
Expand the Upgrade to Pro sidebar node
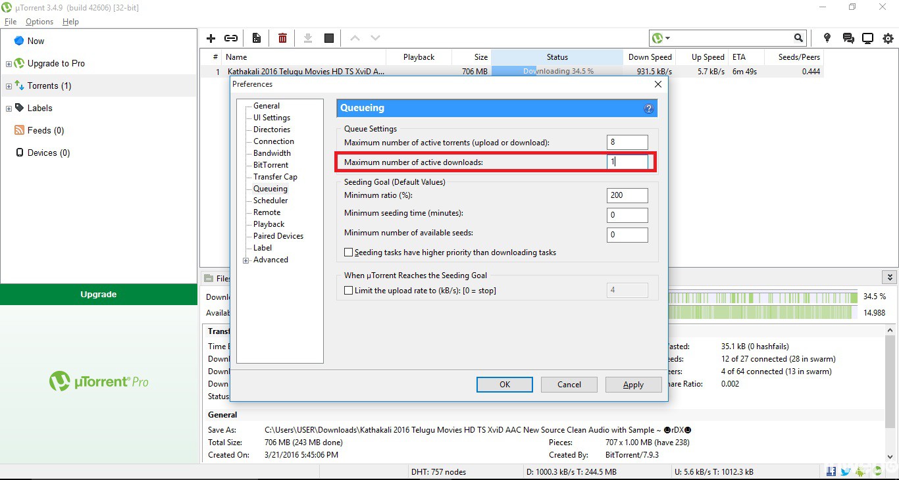(x=9, y=64)
